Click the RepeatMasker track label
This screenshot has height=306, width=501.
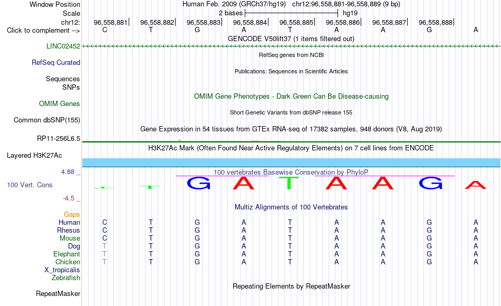(x=58, y=293)
